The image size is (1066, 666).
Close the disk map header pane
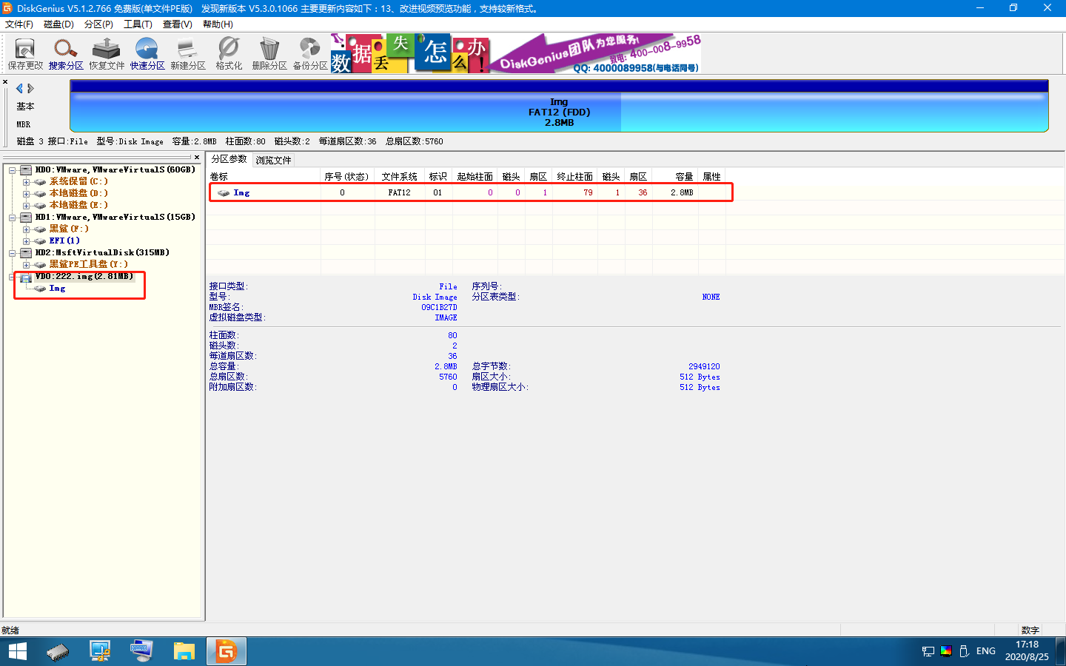pyautogui.click(x=5, y=82)
